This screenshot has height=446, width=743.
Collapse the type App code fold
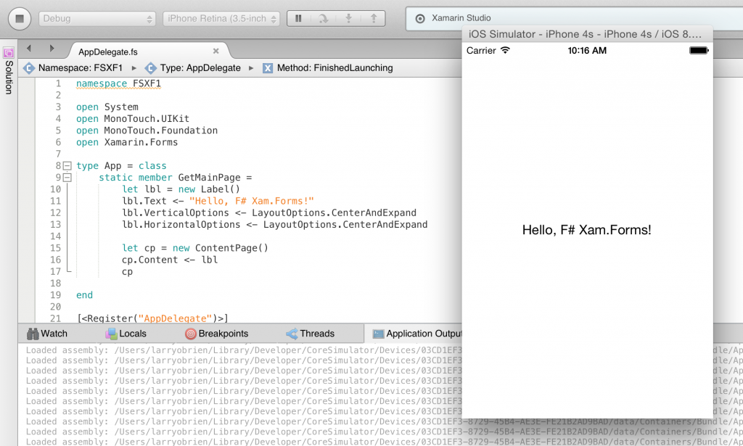click(67, 166)
